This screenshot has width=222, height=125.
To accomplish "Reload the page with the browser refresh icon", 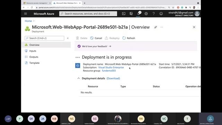I will 32,8.
